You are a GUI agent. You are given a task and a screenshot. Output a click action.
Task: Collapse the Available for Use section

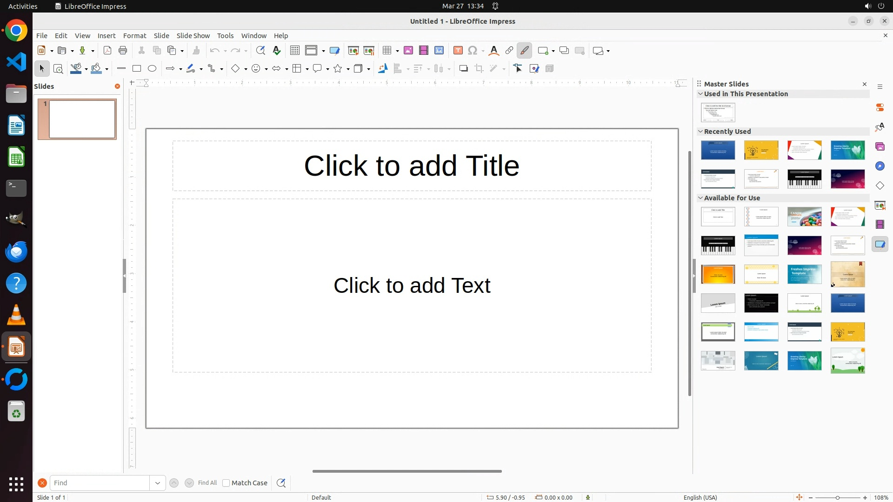click(700, 198)
